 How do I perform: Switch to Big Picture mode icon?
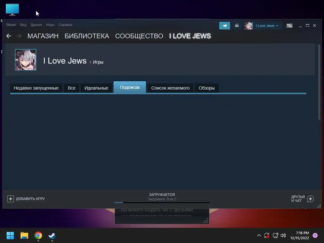[289, 26]
